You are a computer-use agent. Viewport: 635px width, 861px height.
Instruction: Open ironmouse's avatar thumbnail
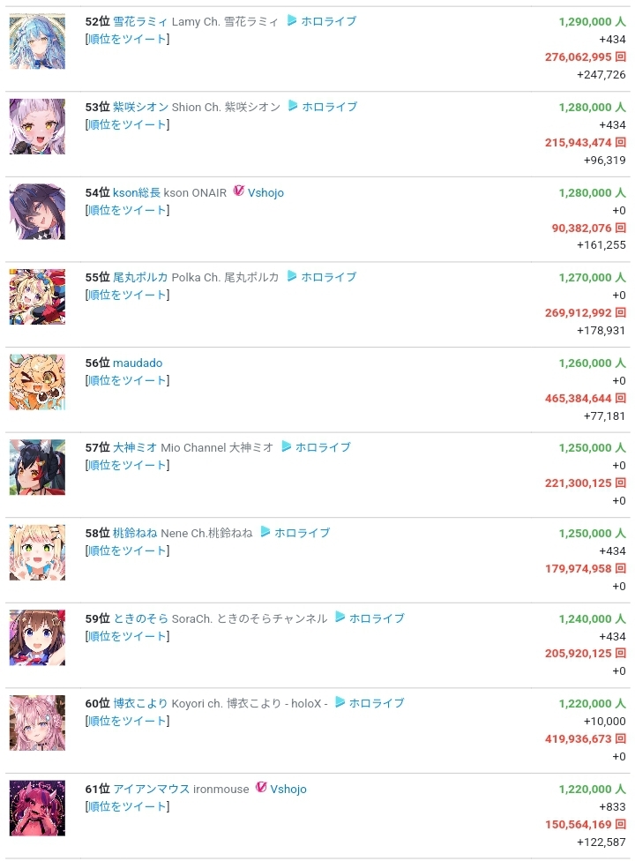(x=37, y=808)
